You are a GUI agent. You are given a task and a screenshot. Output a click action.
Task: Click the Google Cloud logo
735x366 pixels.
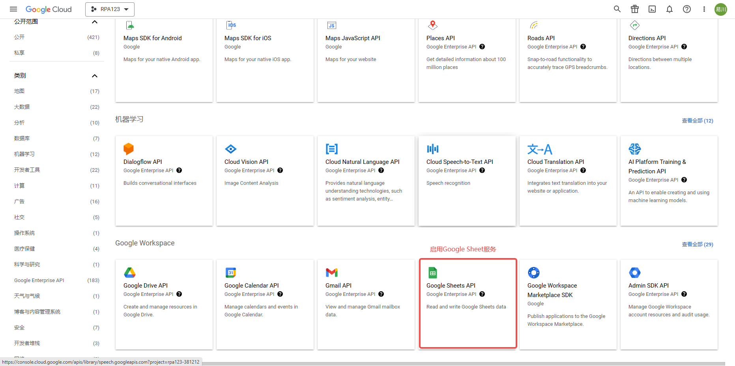(49, 9)
